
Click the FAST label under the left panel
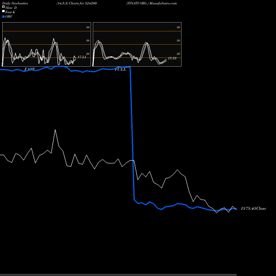pos(30,69)
